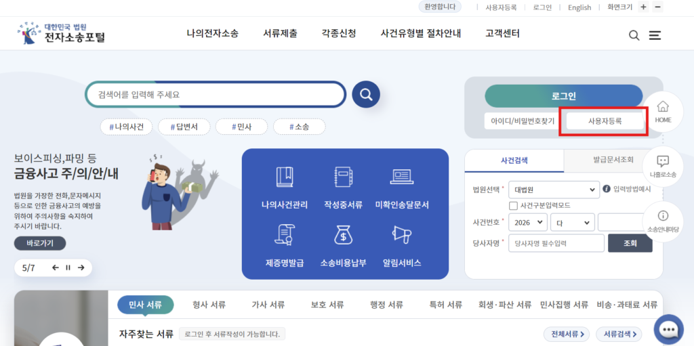The width and height of the screenshot is (694, 346).
Task: Go to next banner slide arrow
Action: tap(81, 267)
